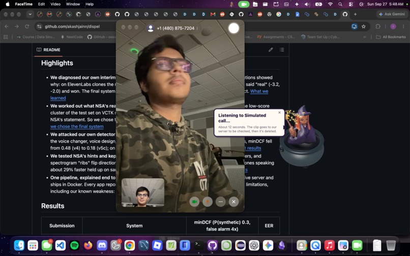Open a new Chrome tab
410x256 pixels.
coord(355,14)
